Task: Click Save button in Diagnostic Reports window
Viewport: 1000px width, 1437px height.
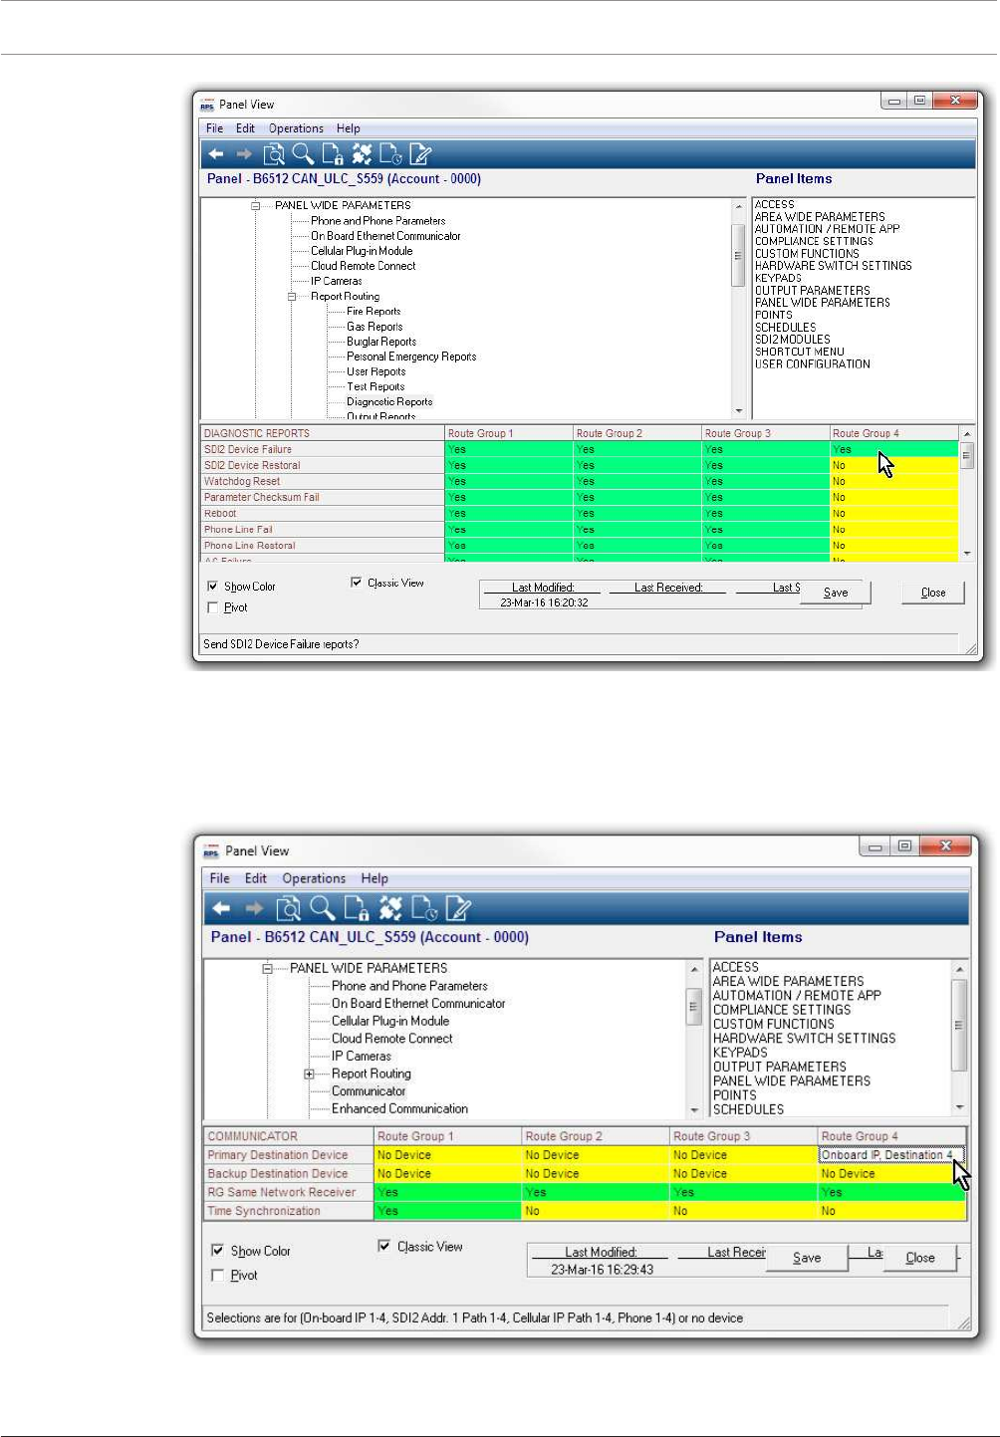Action: coord(836,593)
